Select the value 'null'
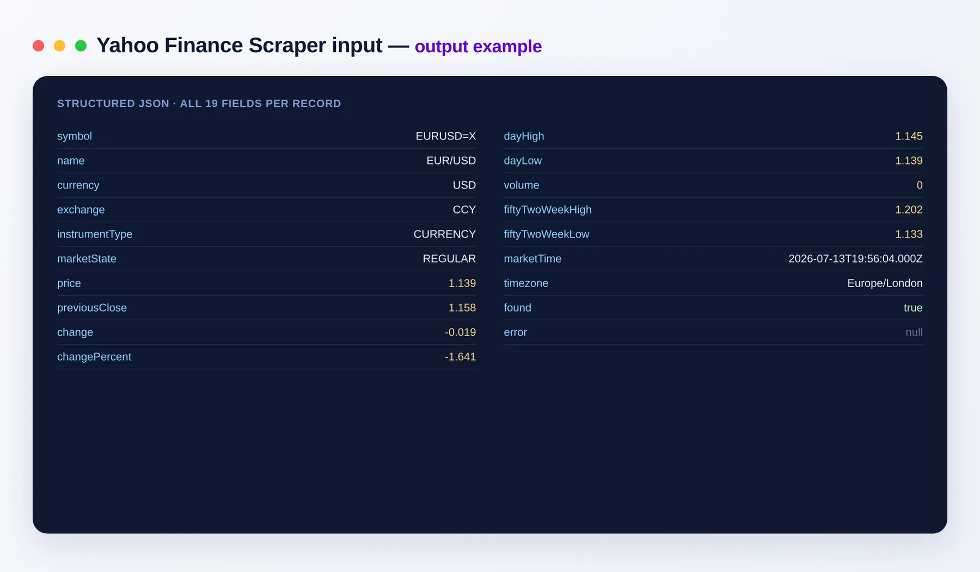The image size is (980, 572). pyautogui.click(x=914, y=332)
